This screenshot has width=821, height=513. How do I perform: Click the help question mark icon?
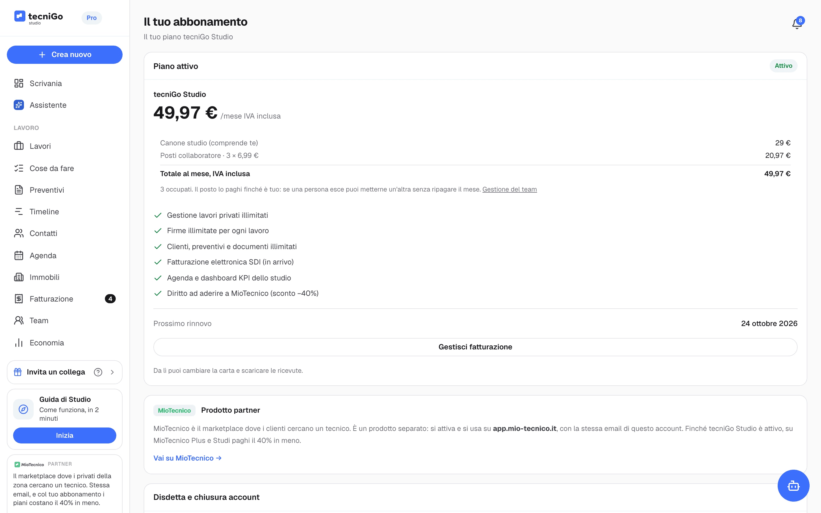pyautogui.click(x=98, y=372)
